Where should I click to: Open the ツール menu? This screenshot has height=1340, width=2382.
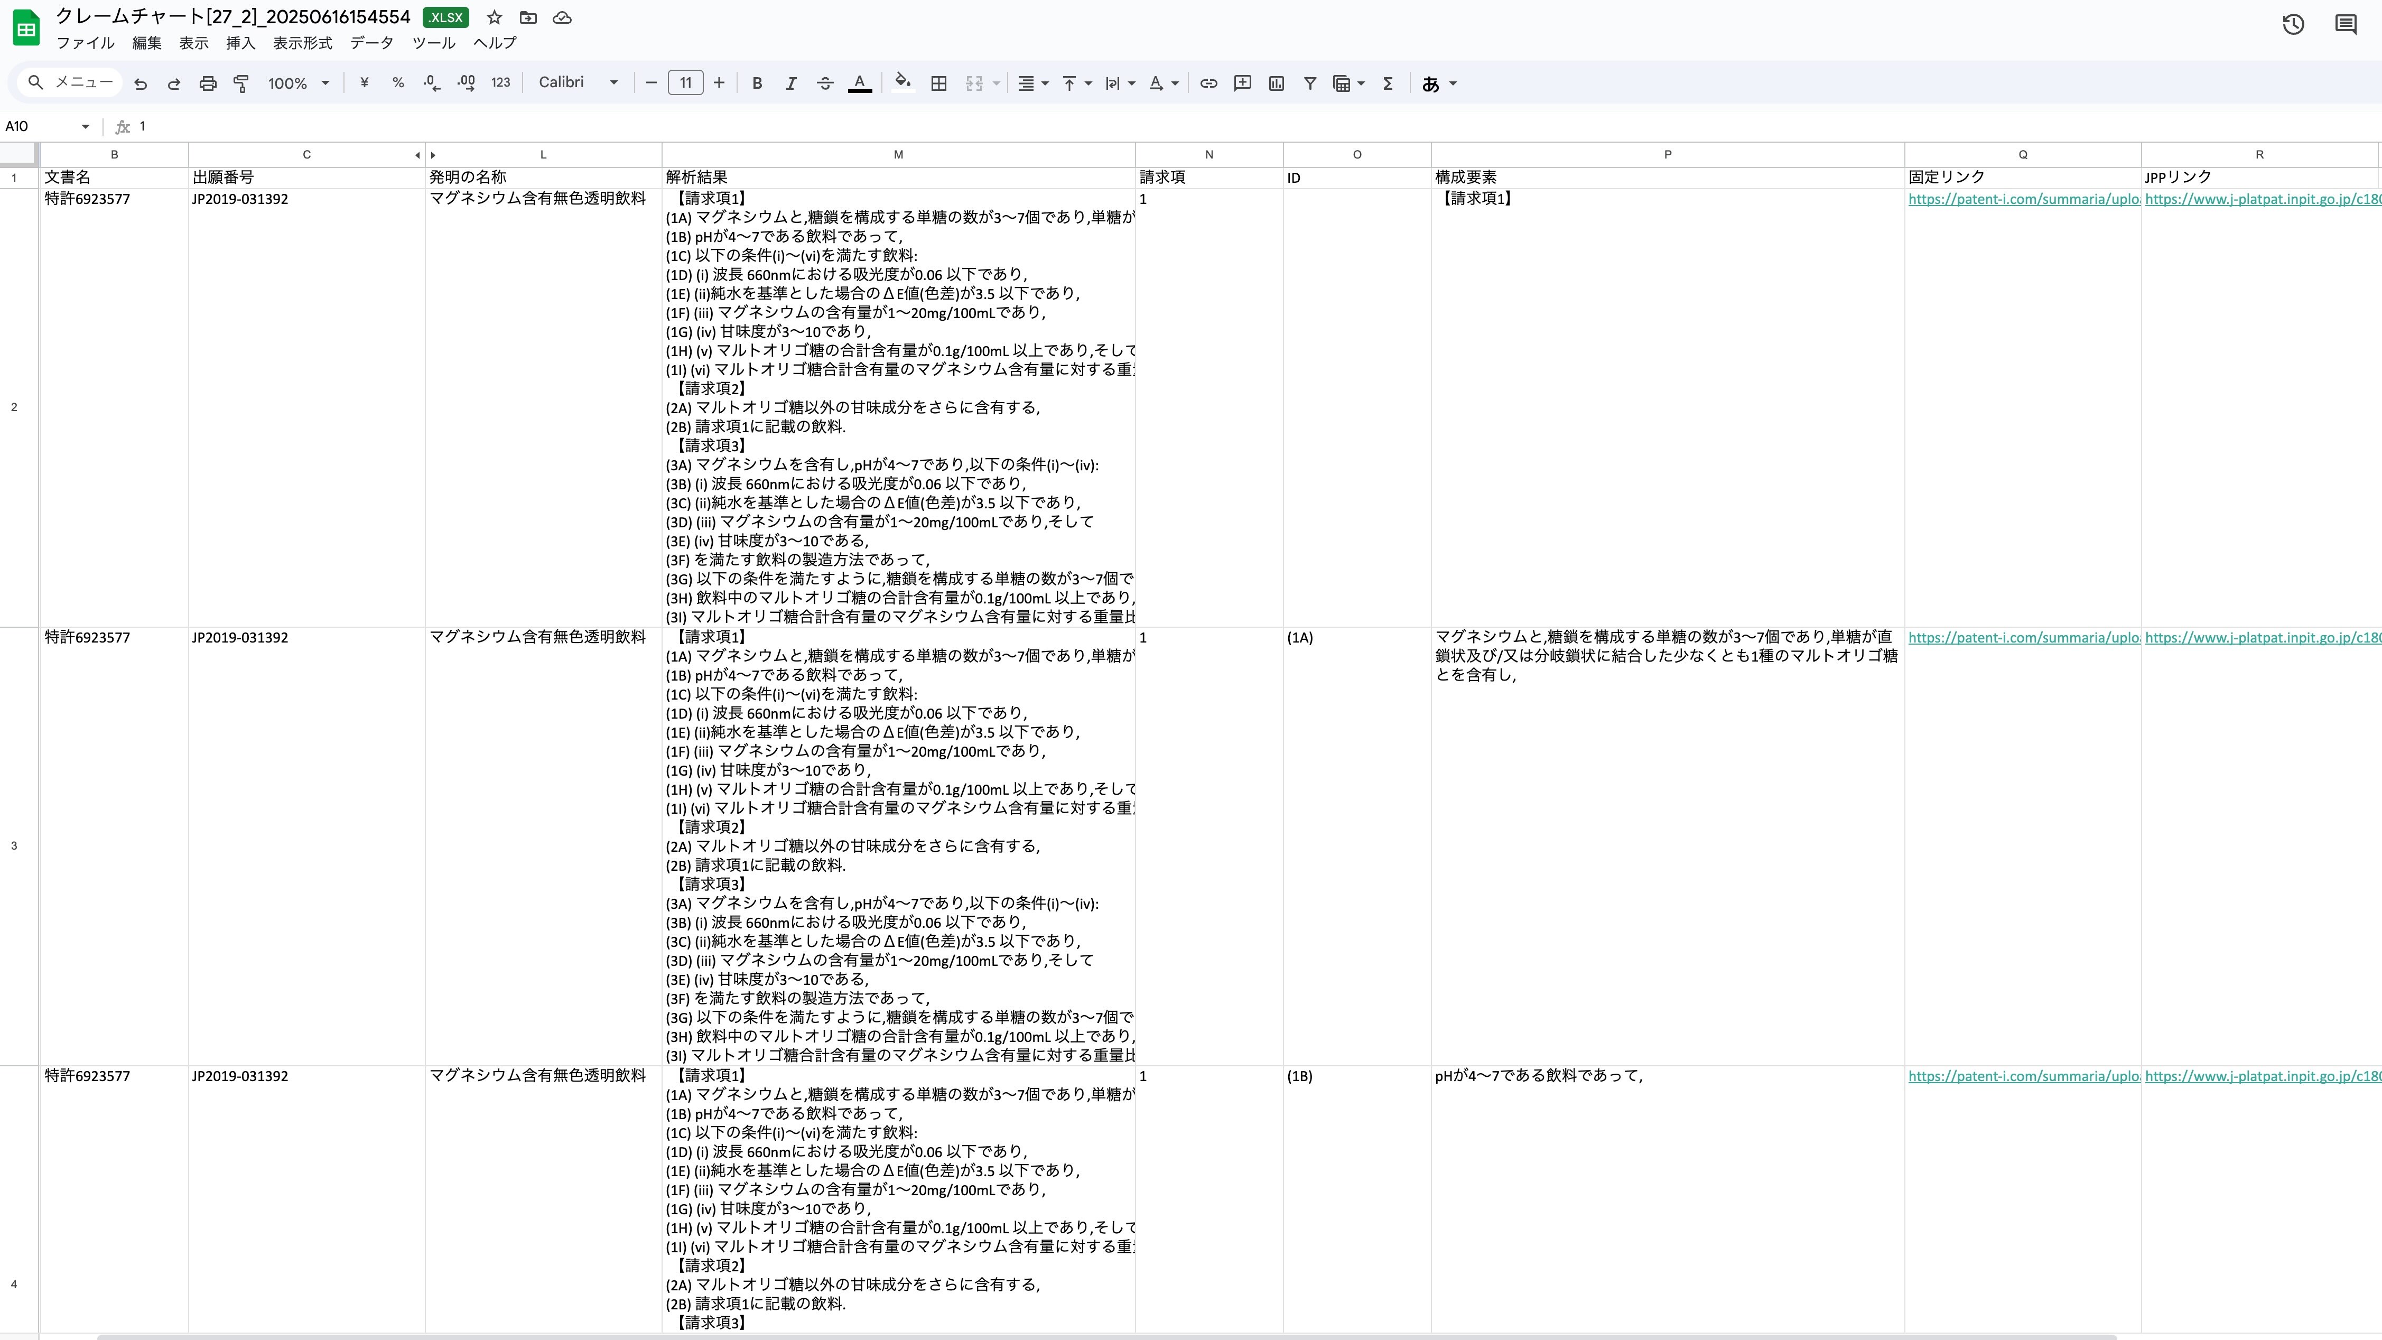click(434, 43)
